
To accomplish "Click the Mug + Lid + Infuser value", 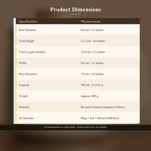I will (x=100, y=118).
